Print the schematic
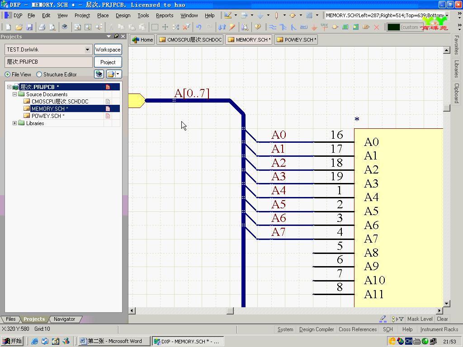This screenshot has height=347, width=463. coord(42,27)
